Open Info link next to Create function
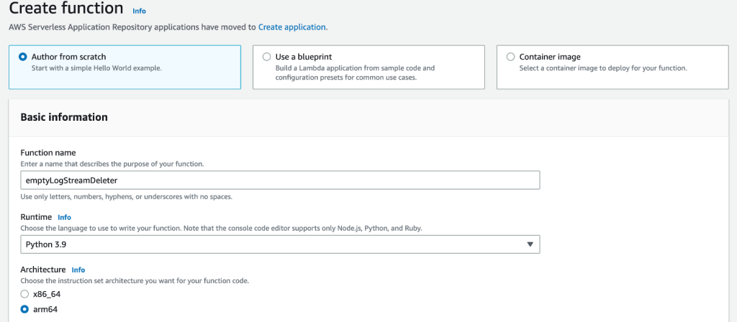Screen dimensions: 737x322 [x=139, y=11]
